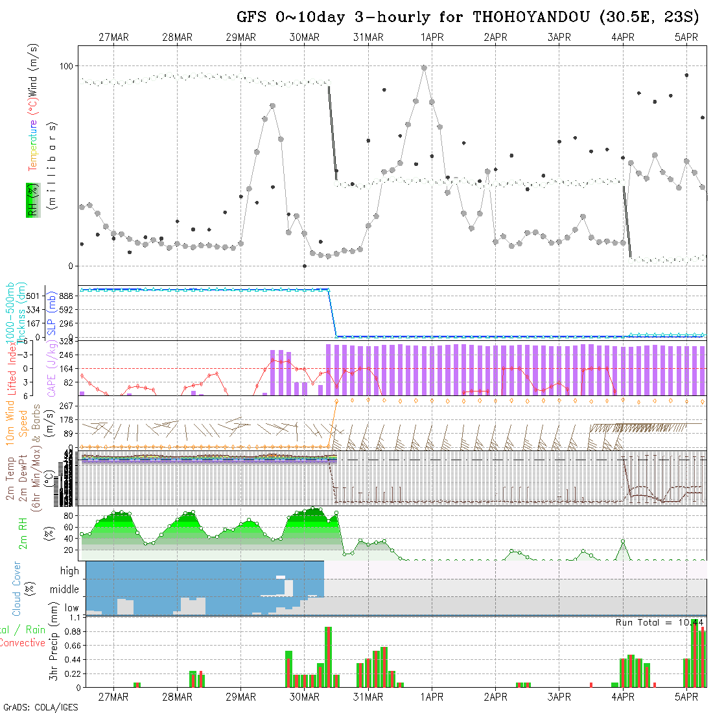The width and height of the screenshot is (713, 713).
Task: Select the 1APR label on bottom axis
Action: [x=432, y=696]
